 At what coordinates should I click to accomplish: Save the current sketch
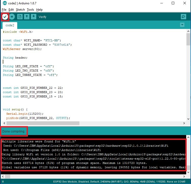33,17
